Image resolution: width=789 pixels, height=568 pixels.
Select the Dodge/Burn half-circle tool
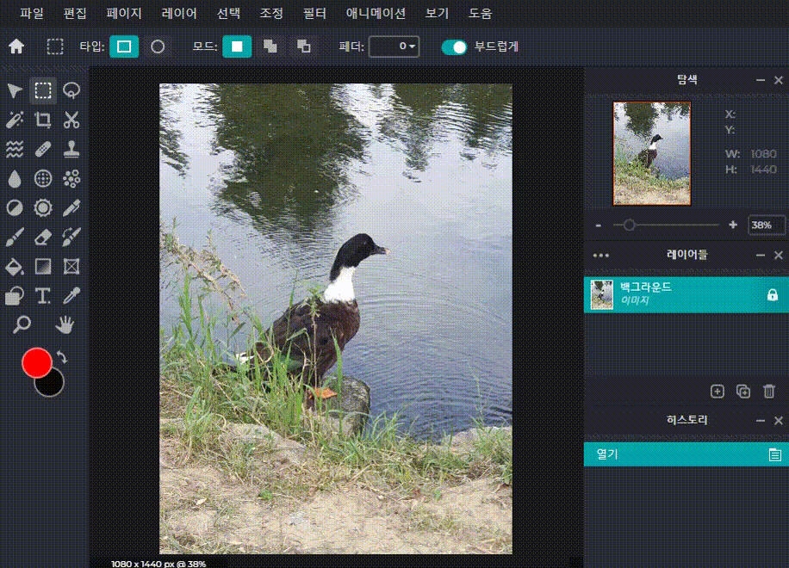point(15,207)
